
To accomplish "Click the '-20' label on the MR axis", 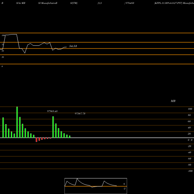I will pyautogui.click(x=189, y=146).
